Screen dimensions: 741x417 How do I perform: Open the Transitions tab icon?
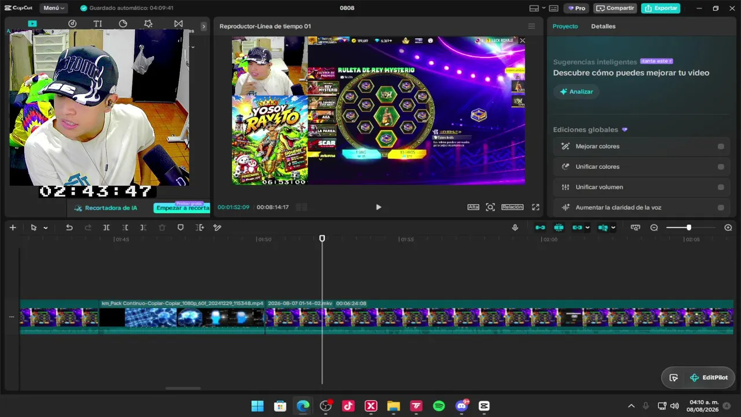(x=178, y=24)
